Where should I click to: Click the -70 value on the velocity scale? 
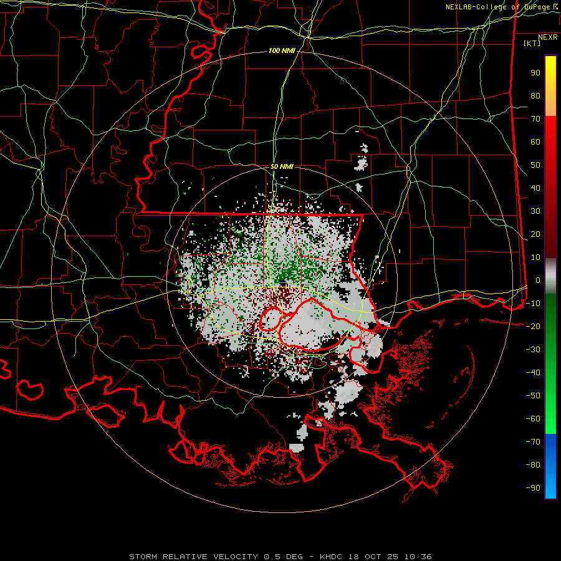(x=533, y=442)
